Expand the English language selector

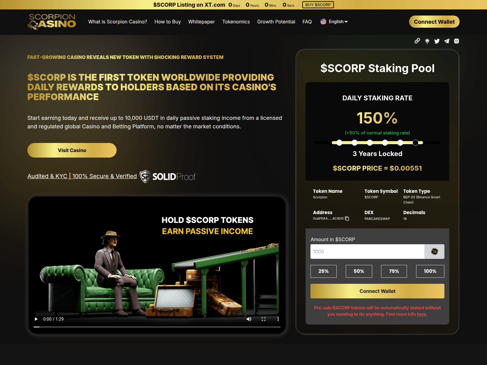tap(334, 22)
